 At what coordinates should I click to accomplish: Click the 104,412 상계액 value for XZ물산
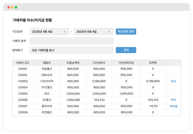(153, 100)
